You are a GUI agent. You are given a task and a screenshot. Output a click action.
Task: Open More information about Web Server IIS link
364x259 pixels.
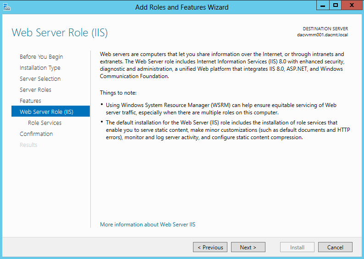[x=148, y=225]
